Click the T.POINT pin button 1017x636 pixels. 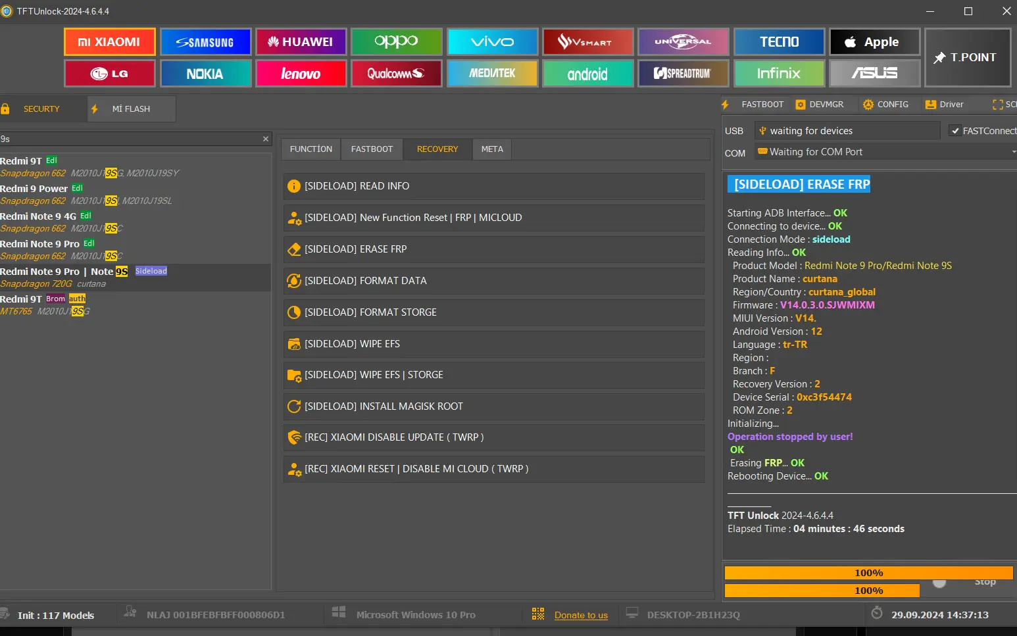pos(968,58)
